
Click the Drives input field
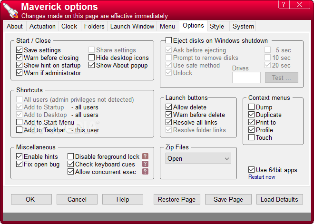(246, 78)
